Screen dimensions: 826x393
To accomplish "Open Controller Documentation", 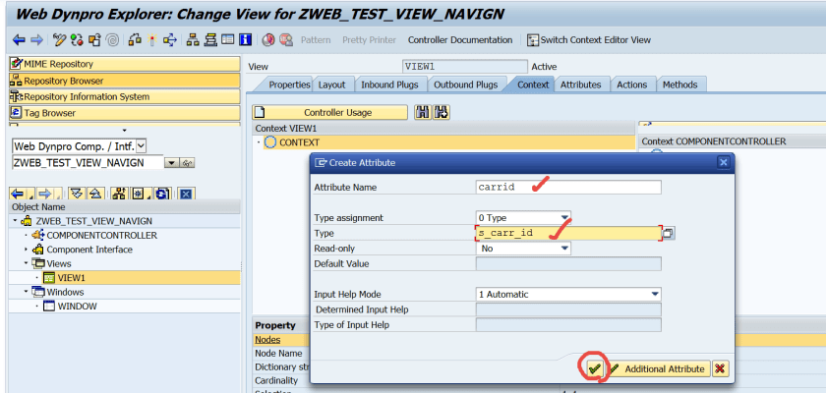I will click(460, 40).
